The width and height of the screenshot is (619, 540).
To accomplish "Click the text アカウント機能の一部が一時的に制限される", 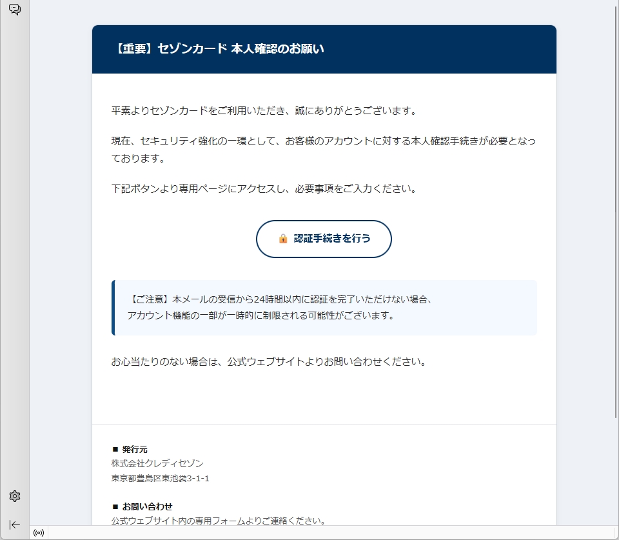I will [x=260, y=315].
